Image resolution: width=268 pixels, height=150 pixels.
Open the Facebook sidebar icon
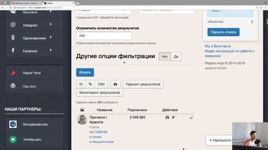13,50
